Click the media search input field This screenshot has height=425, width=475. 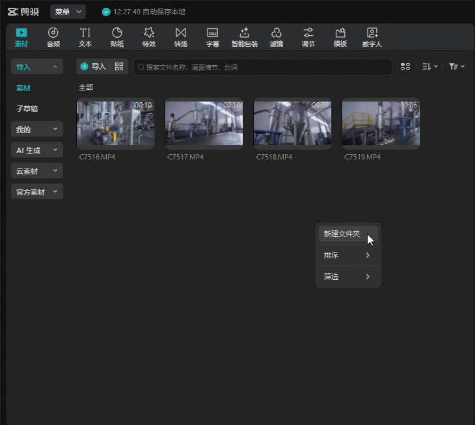click(263, 67)
